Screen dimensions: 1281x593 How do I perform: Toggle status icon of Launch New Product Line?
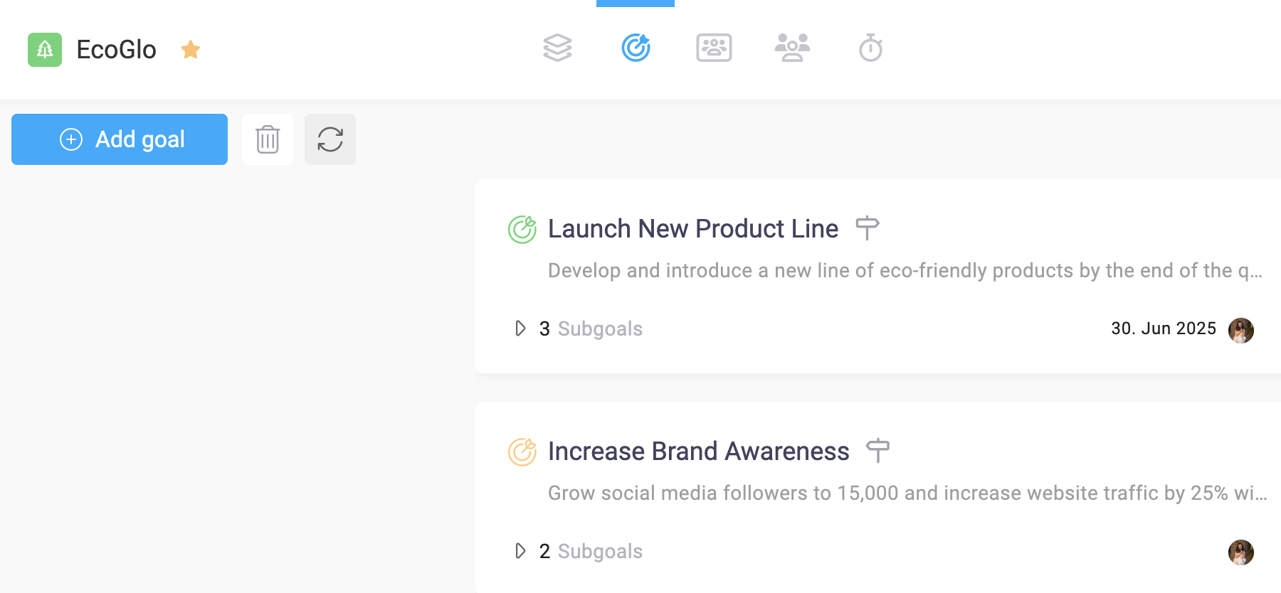[x=522, y=229]
